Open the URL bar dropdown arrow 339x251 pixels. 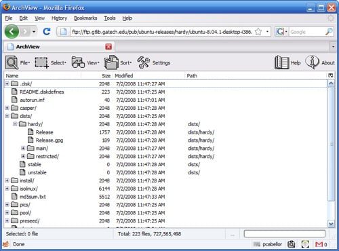click(x=267, y=32)
